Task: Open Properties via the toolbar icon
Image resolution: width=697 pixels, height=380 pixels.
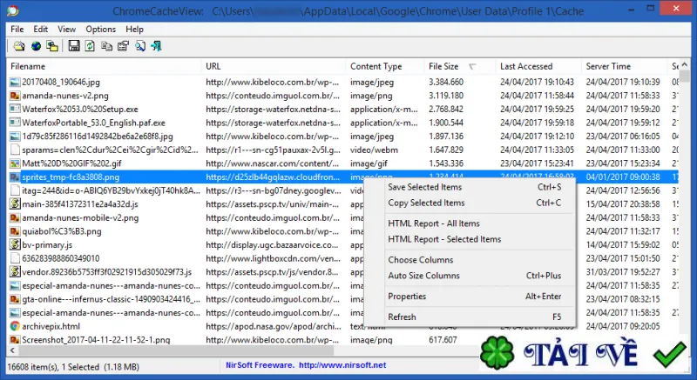Action: click(123, 46)
